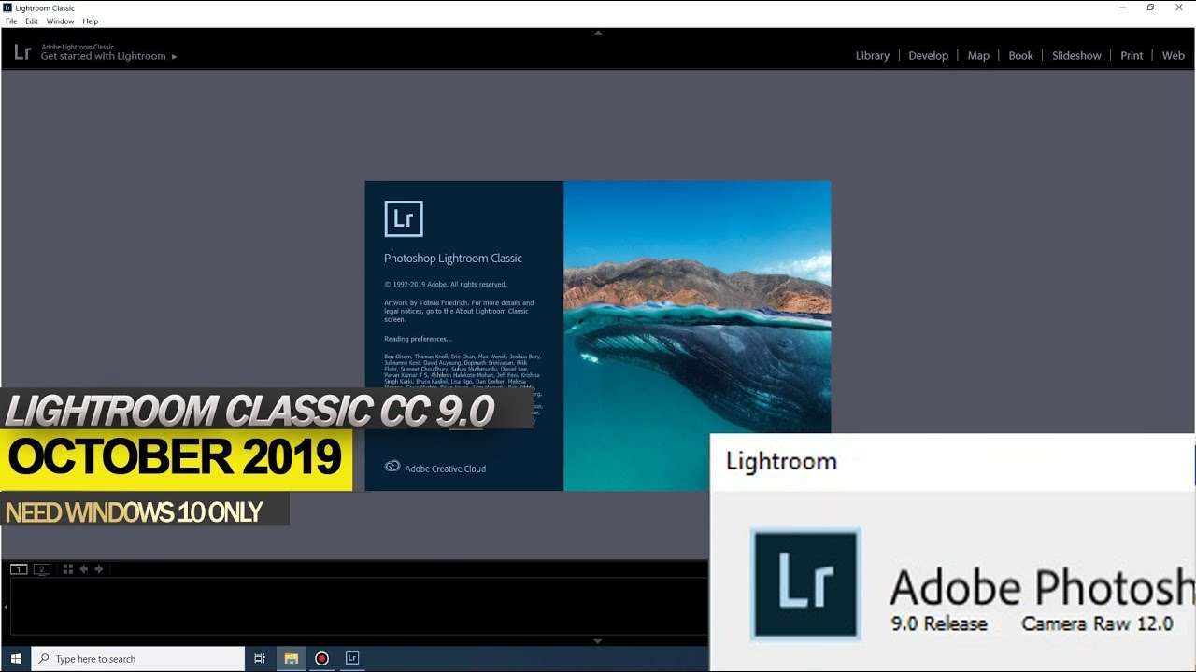Open the Windows Start menu

click(16, 659)
